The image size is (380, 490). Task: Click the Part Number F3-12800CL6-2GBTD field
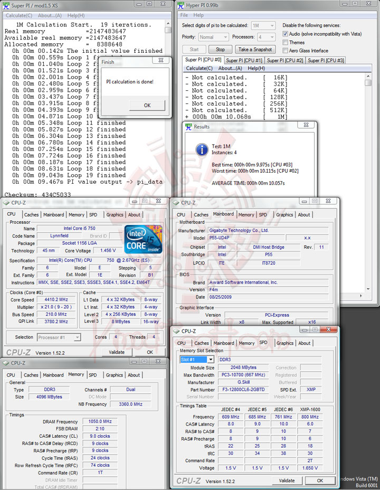[243, 390]
